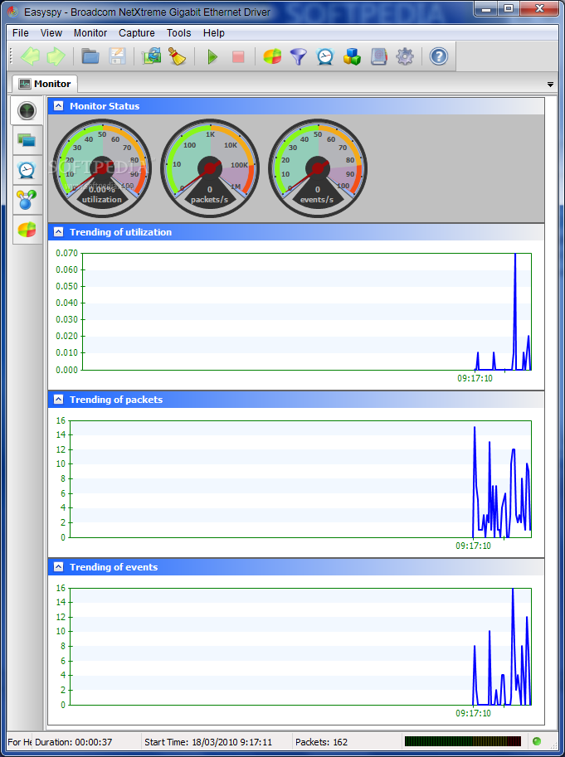Click the events/s gauge

[x=317, y=168]
